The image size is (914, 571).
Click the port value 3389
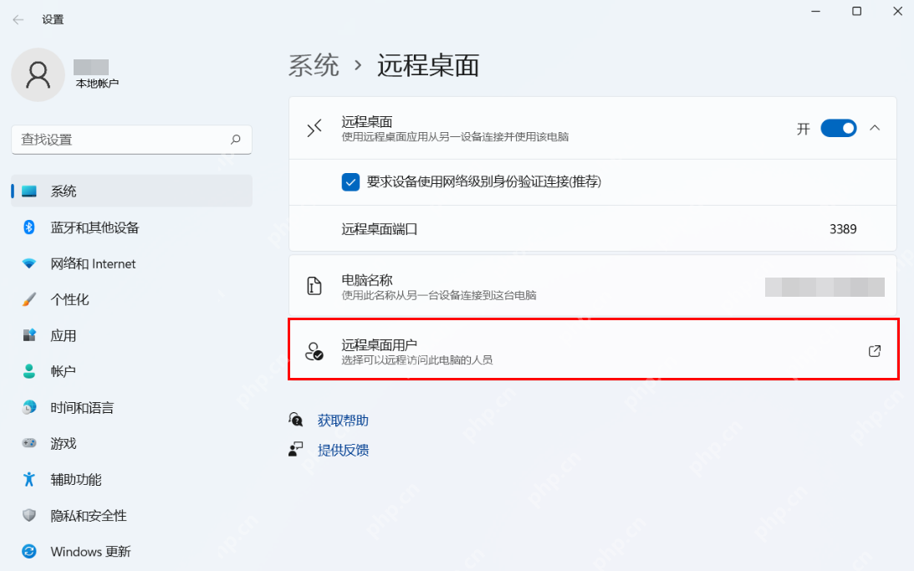pos(843,229)
